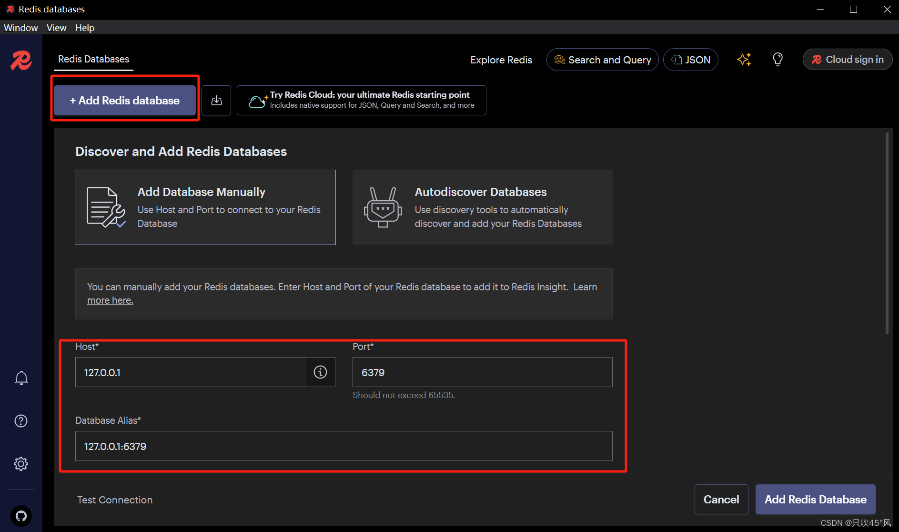Screen dimensions: 899x532
Task: Click the host info icon
Action: click(x=320, y=372)
